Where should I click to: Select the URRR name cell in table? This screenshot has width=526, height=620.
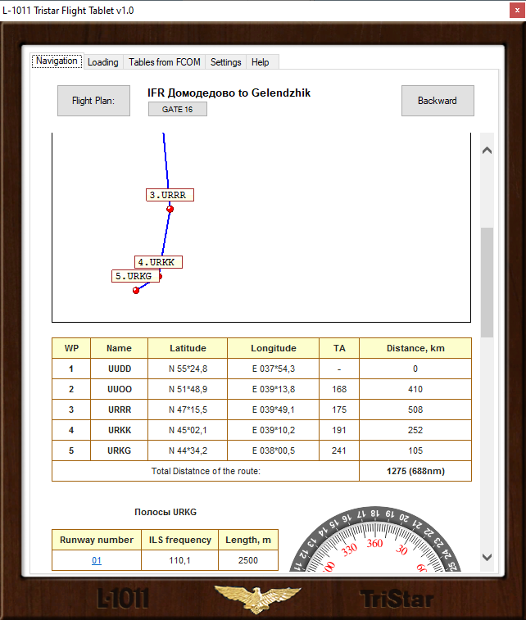point(120,410)
